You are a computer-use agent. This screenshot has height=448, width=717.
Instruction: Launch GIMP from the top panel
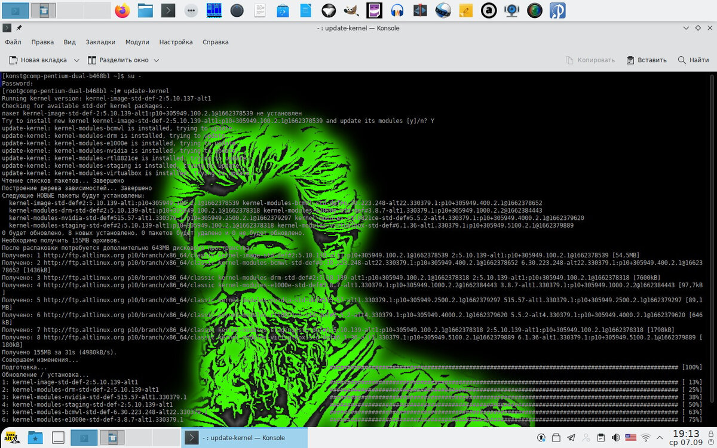[x=351, y=10]
